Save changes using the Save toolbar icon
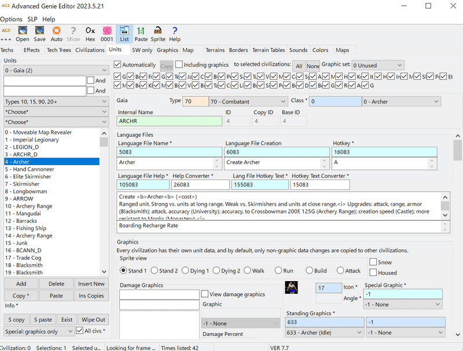463x351 pixels. (39, 33)
